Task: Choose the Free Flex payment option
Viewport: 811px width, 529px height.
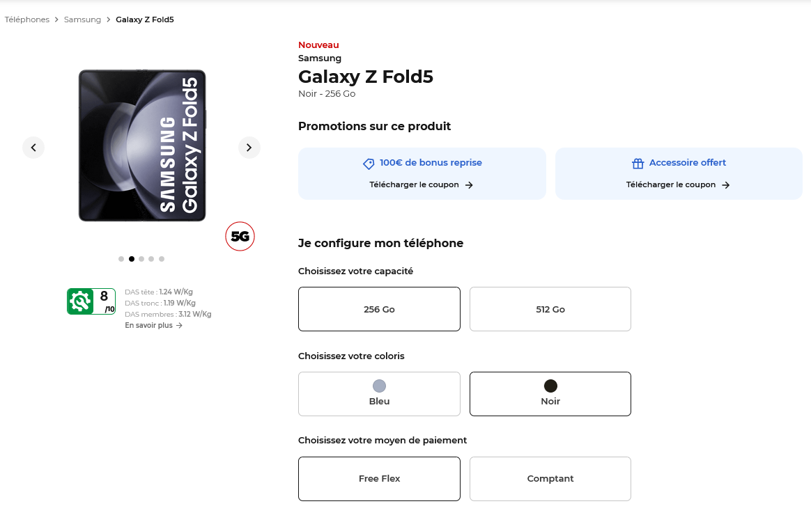Action: (x=379, y=479)
